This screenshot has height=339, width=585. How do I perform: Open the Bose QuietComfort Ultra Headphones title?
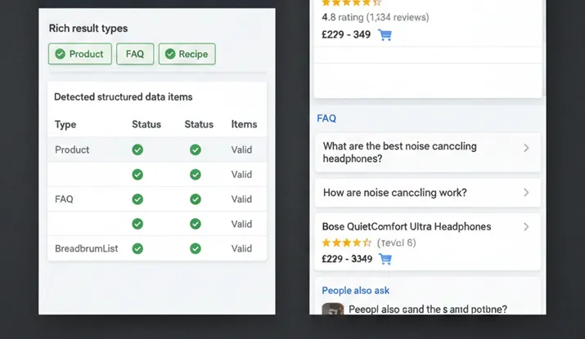tap(407, 226)
